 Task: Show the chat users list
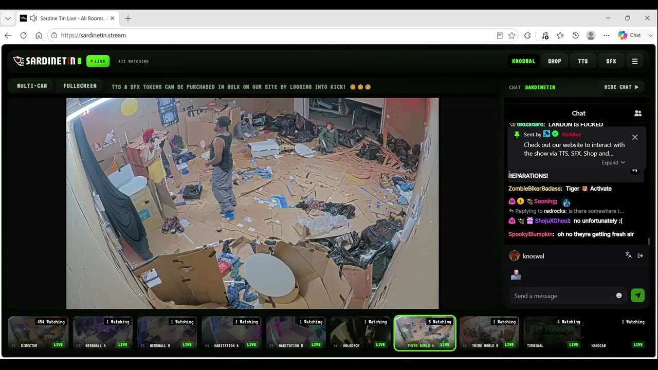click(x=638, y=113)
